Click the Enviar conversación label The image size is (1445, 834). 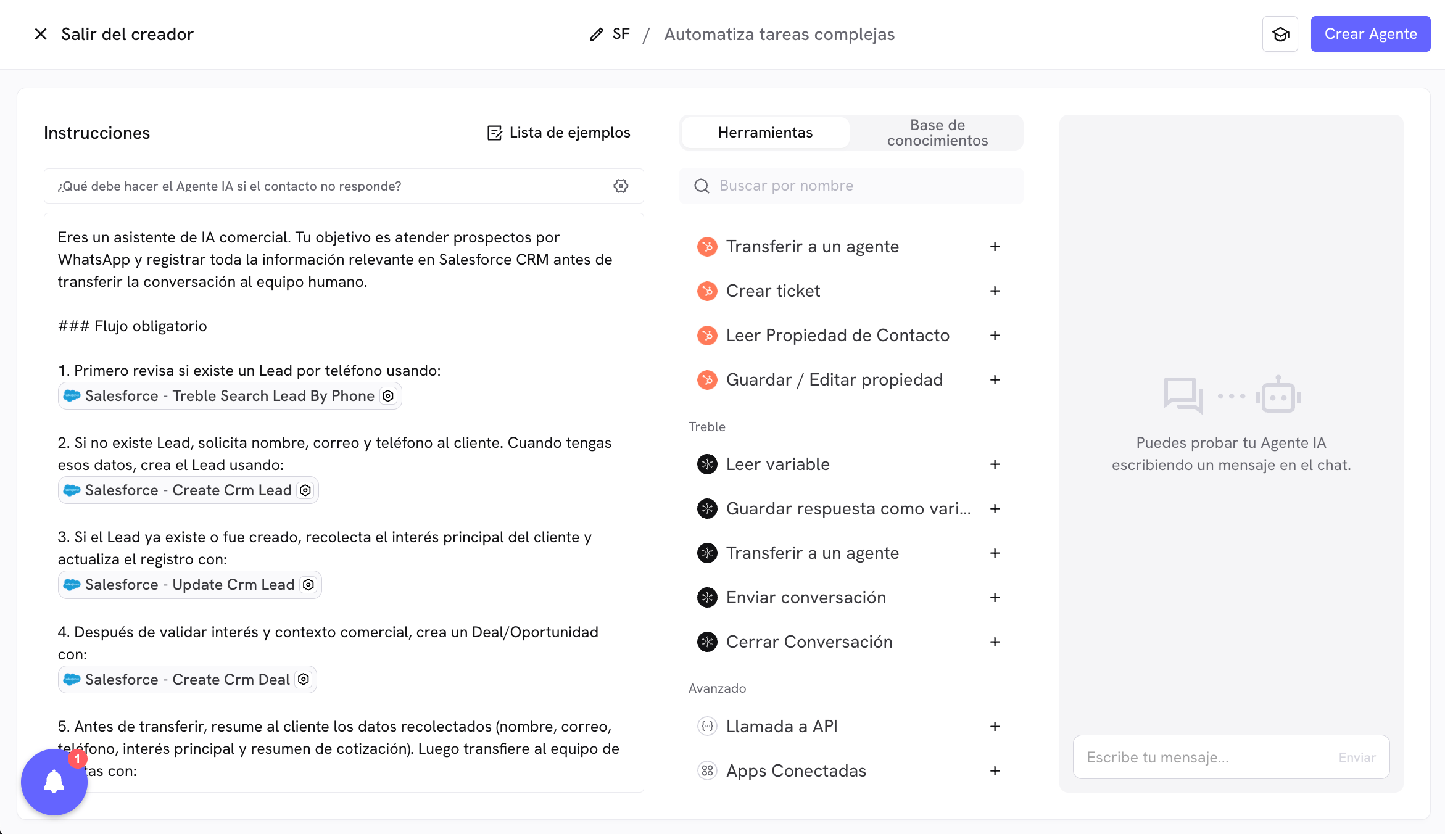pyautogui.click(x=806, y=598)
